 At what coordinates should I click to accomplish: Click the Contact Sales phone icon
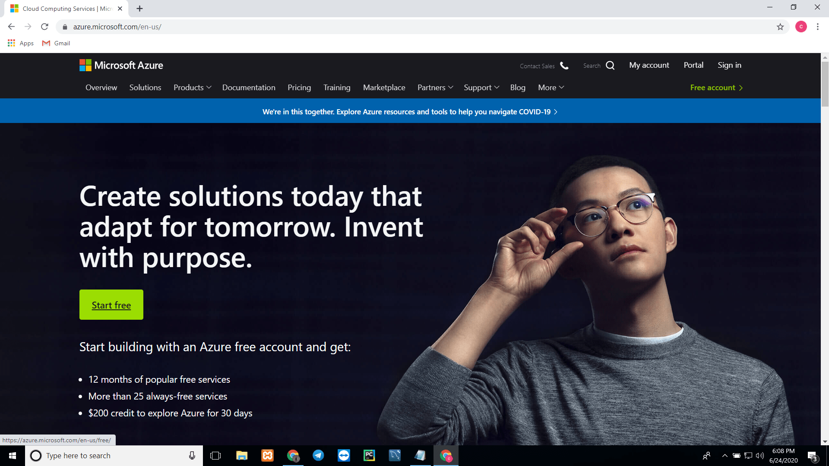(x=564, y=65)
